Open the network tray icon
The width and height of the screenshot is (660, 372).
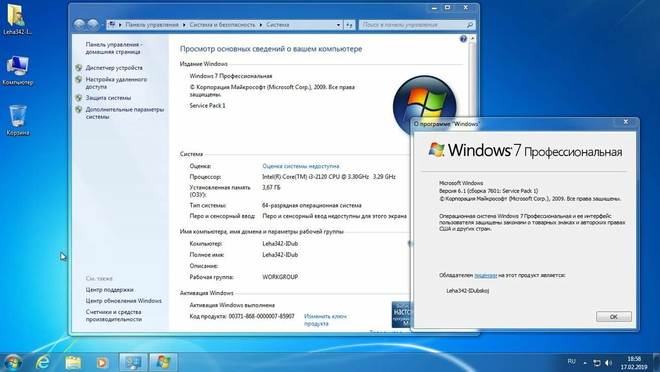coord(597,363)
